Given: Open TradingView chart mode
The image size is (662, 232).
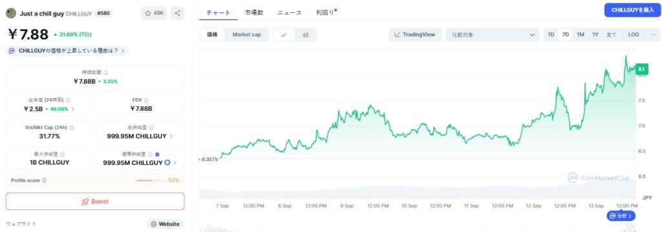Looking at the screenshot, I should [415, 35].
